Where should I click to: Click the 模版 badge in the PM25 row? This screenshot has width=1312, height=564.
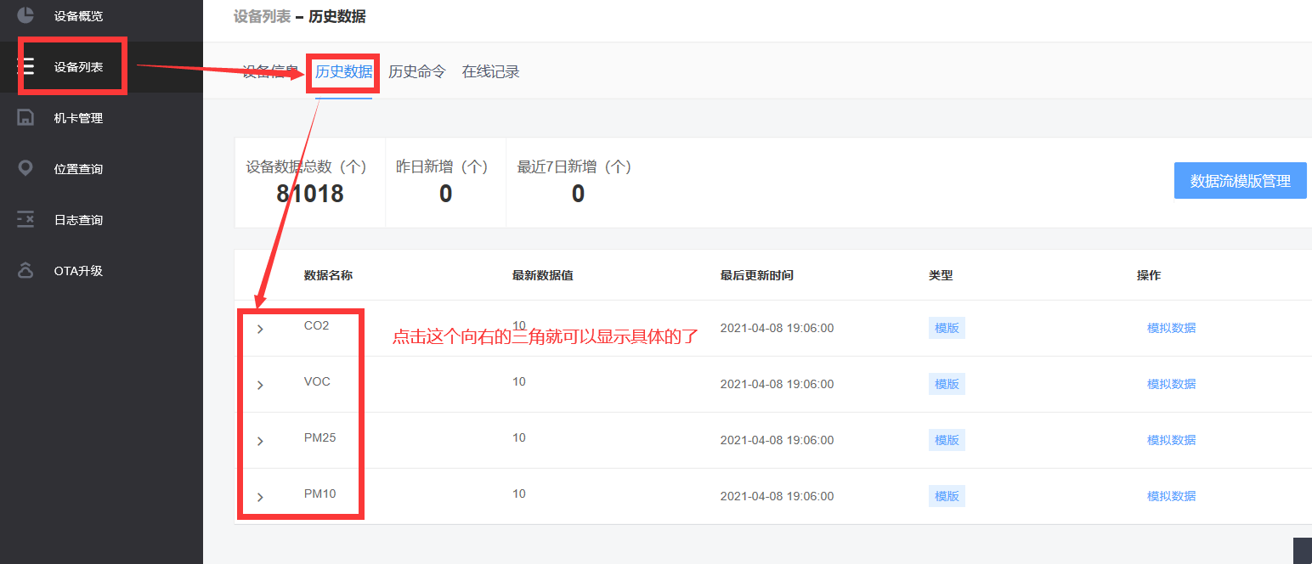point(946,439)
